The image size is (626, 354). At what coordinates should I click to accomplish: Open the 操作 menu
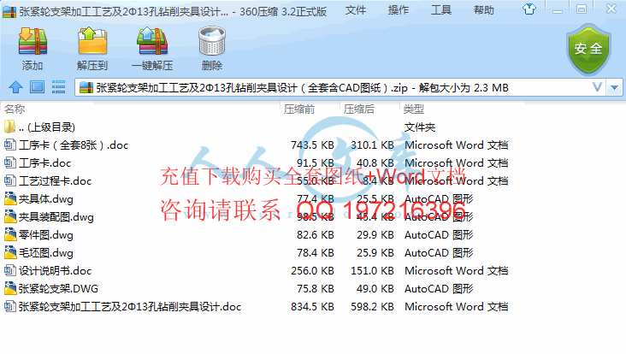398,10
